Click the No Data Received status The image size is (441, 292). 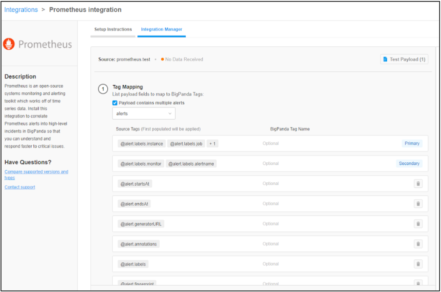[x=182, y=59]
